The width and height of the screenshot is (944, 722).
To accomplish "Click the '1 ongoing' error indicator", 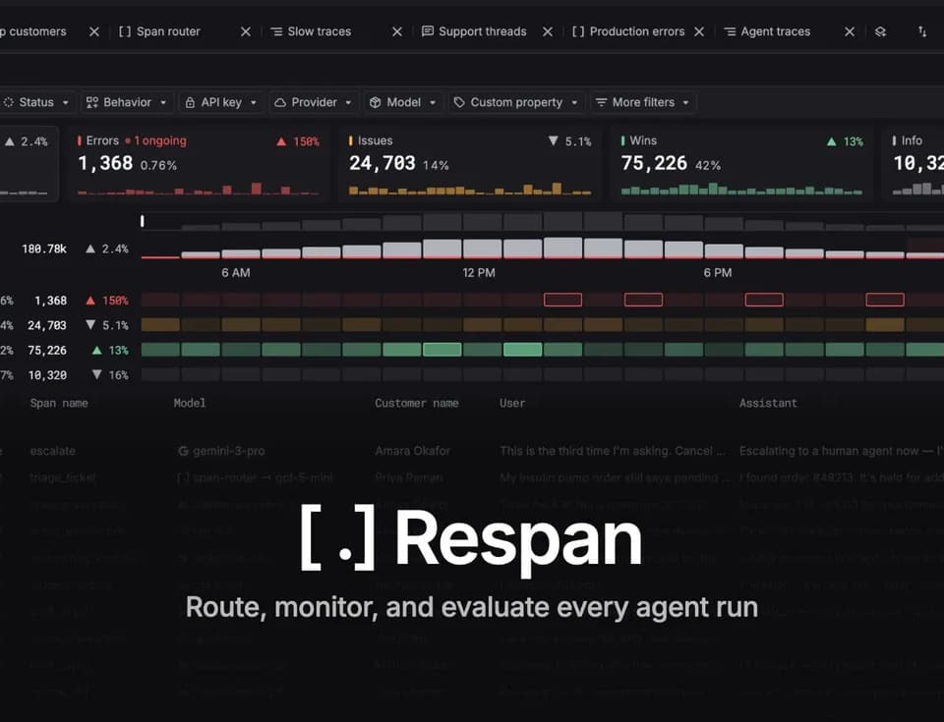I will [156, 140].
